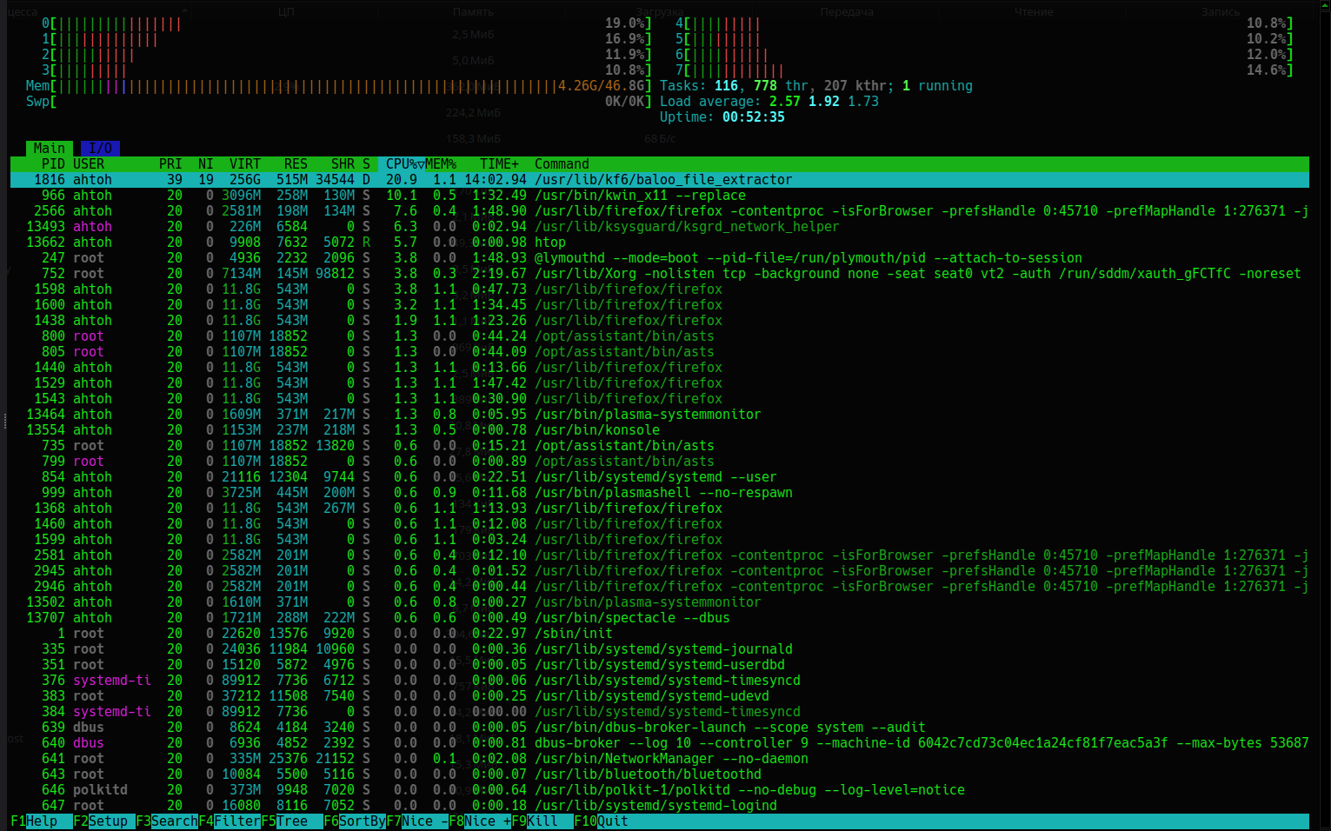Sort by the MEM% column header

point(441,164)
